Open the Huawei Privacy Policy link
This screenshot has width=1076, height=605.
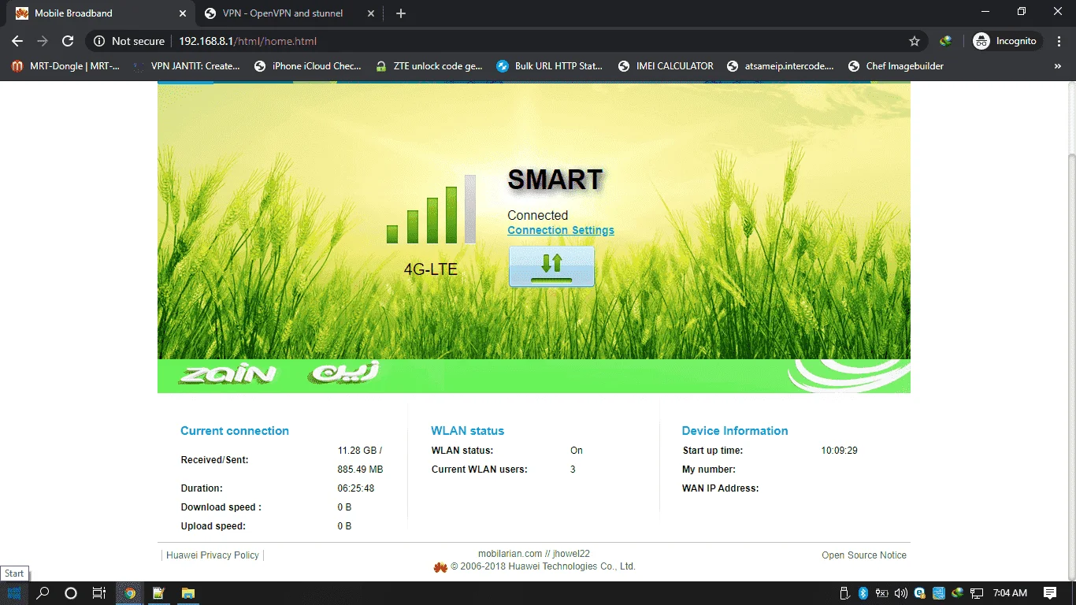213,555
